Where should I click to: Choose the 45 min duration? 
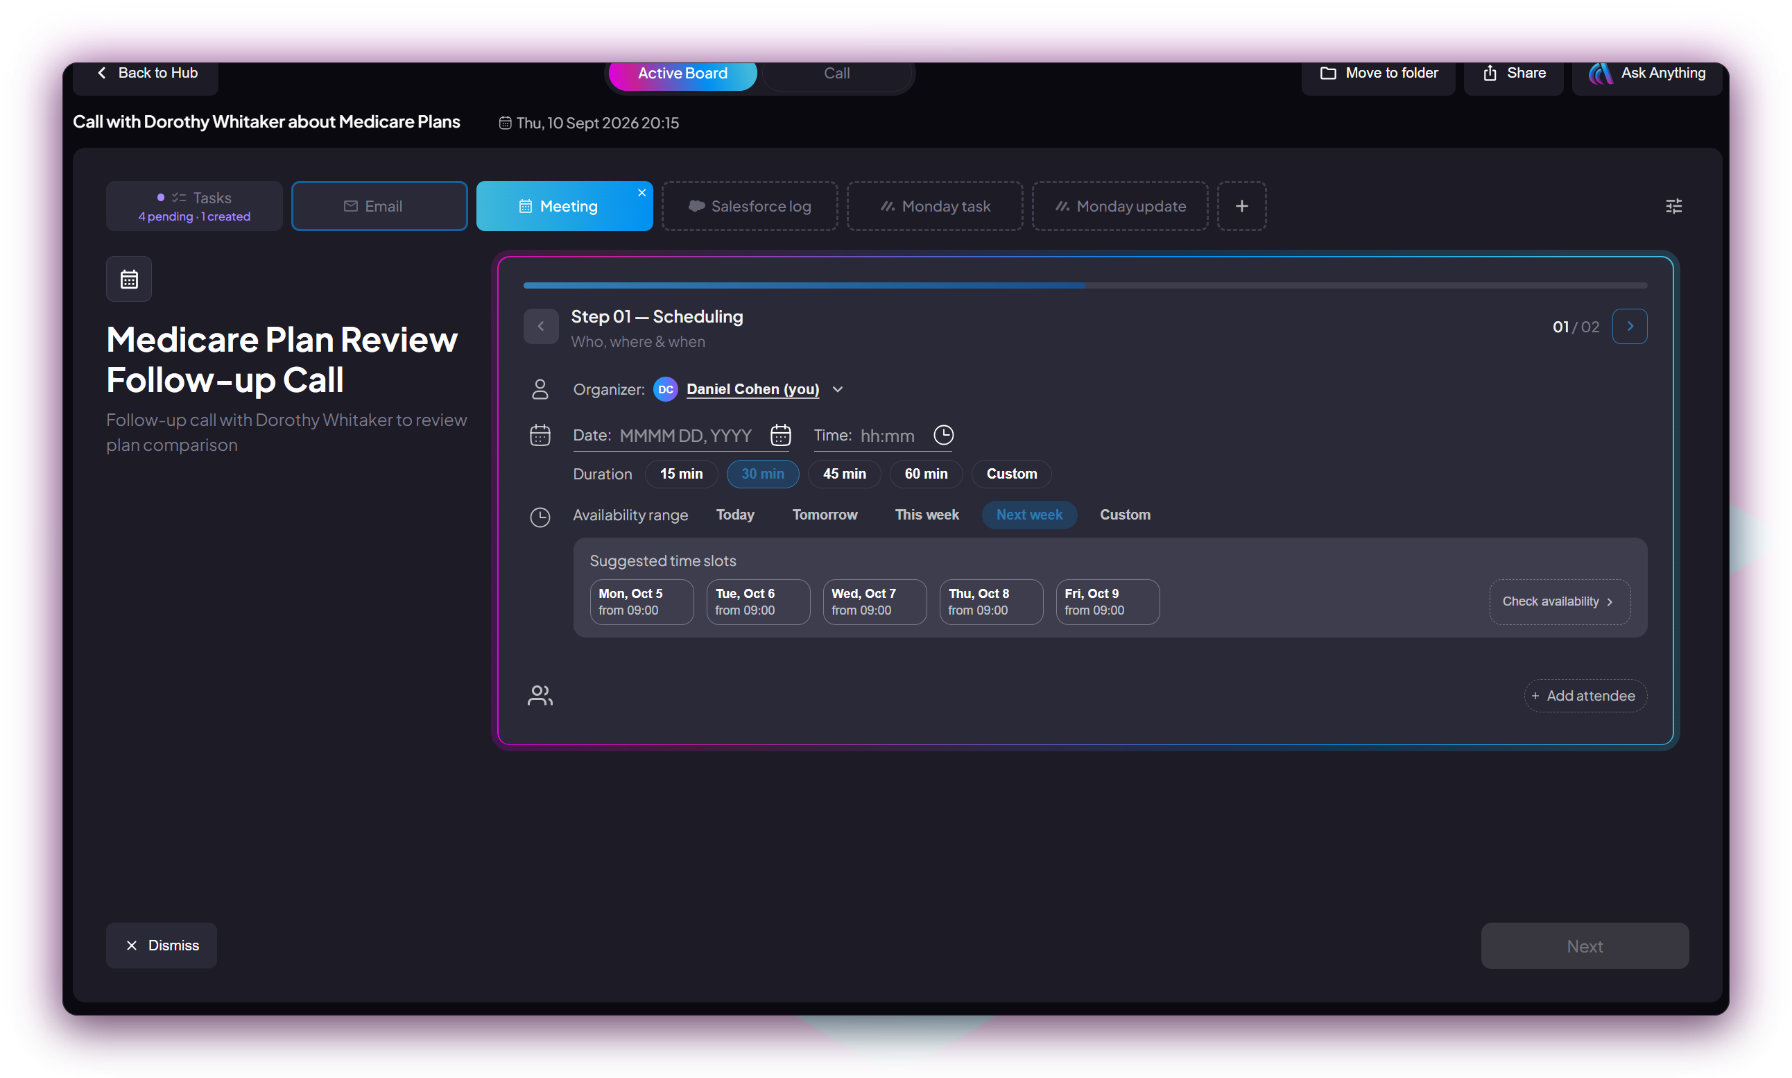845,474
